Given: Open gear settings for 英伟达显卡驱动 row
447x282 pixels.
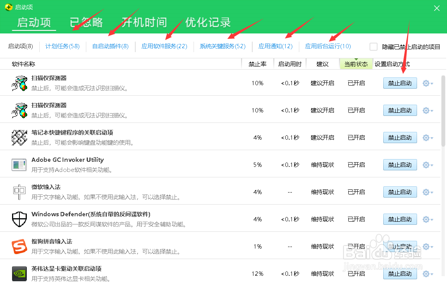Looking at the screenshot, I should 428,274.
